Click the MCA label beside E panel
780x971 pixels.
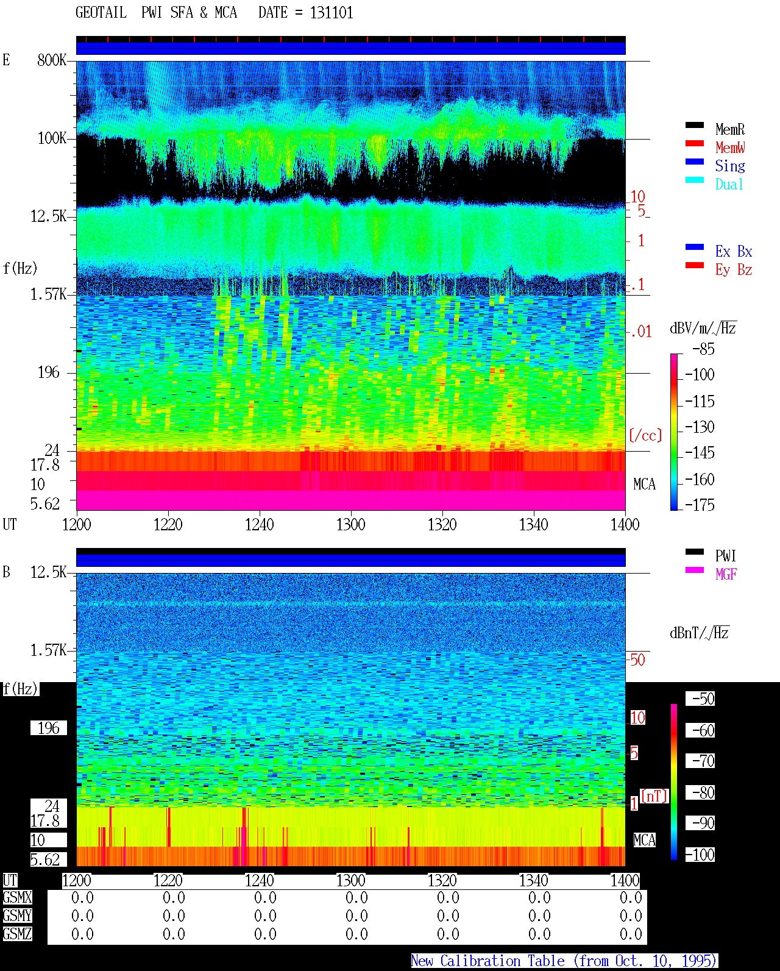tap(644, 485)
